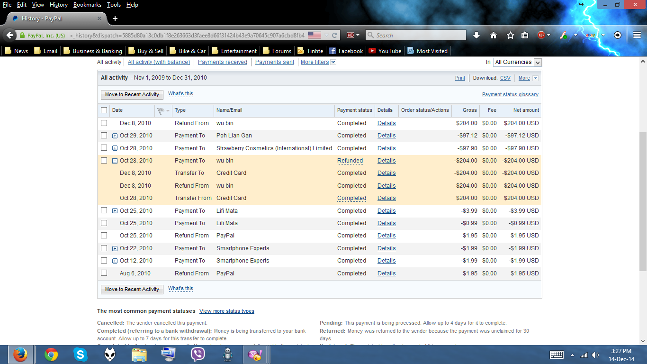This screenshot has height=364, width=647.
Task: Launch Google Chrome from the taskbar
Action: (x=51, y=355)
